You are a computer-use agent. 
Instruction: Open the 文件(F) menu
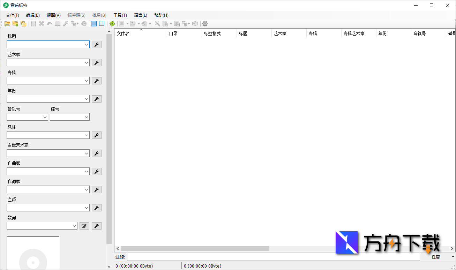(13, 15)
